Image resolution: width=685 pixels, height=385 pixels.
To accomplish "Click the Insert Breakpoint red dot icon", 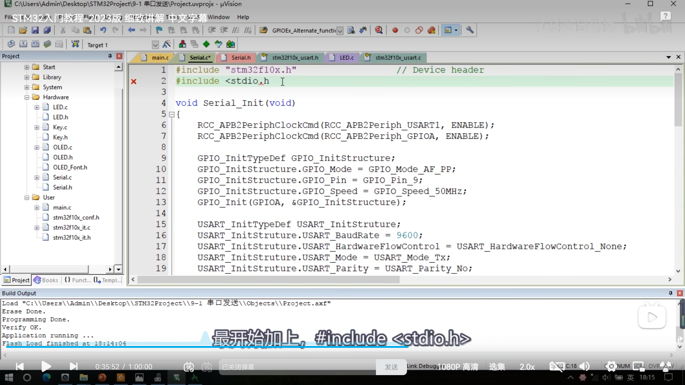I will [x=395, y=30].
